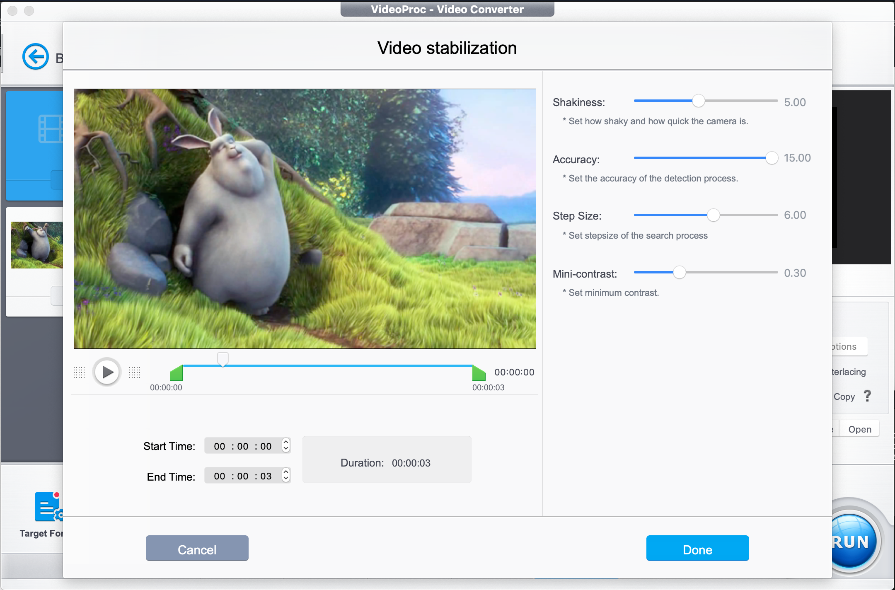
Task: Click the Options button behind the dialog
Action: click(x=849, y=346)
